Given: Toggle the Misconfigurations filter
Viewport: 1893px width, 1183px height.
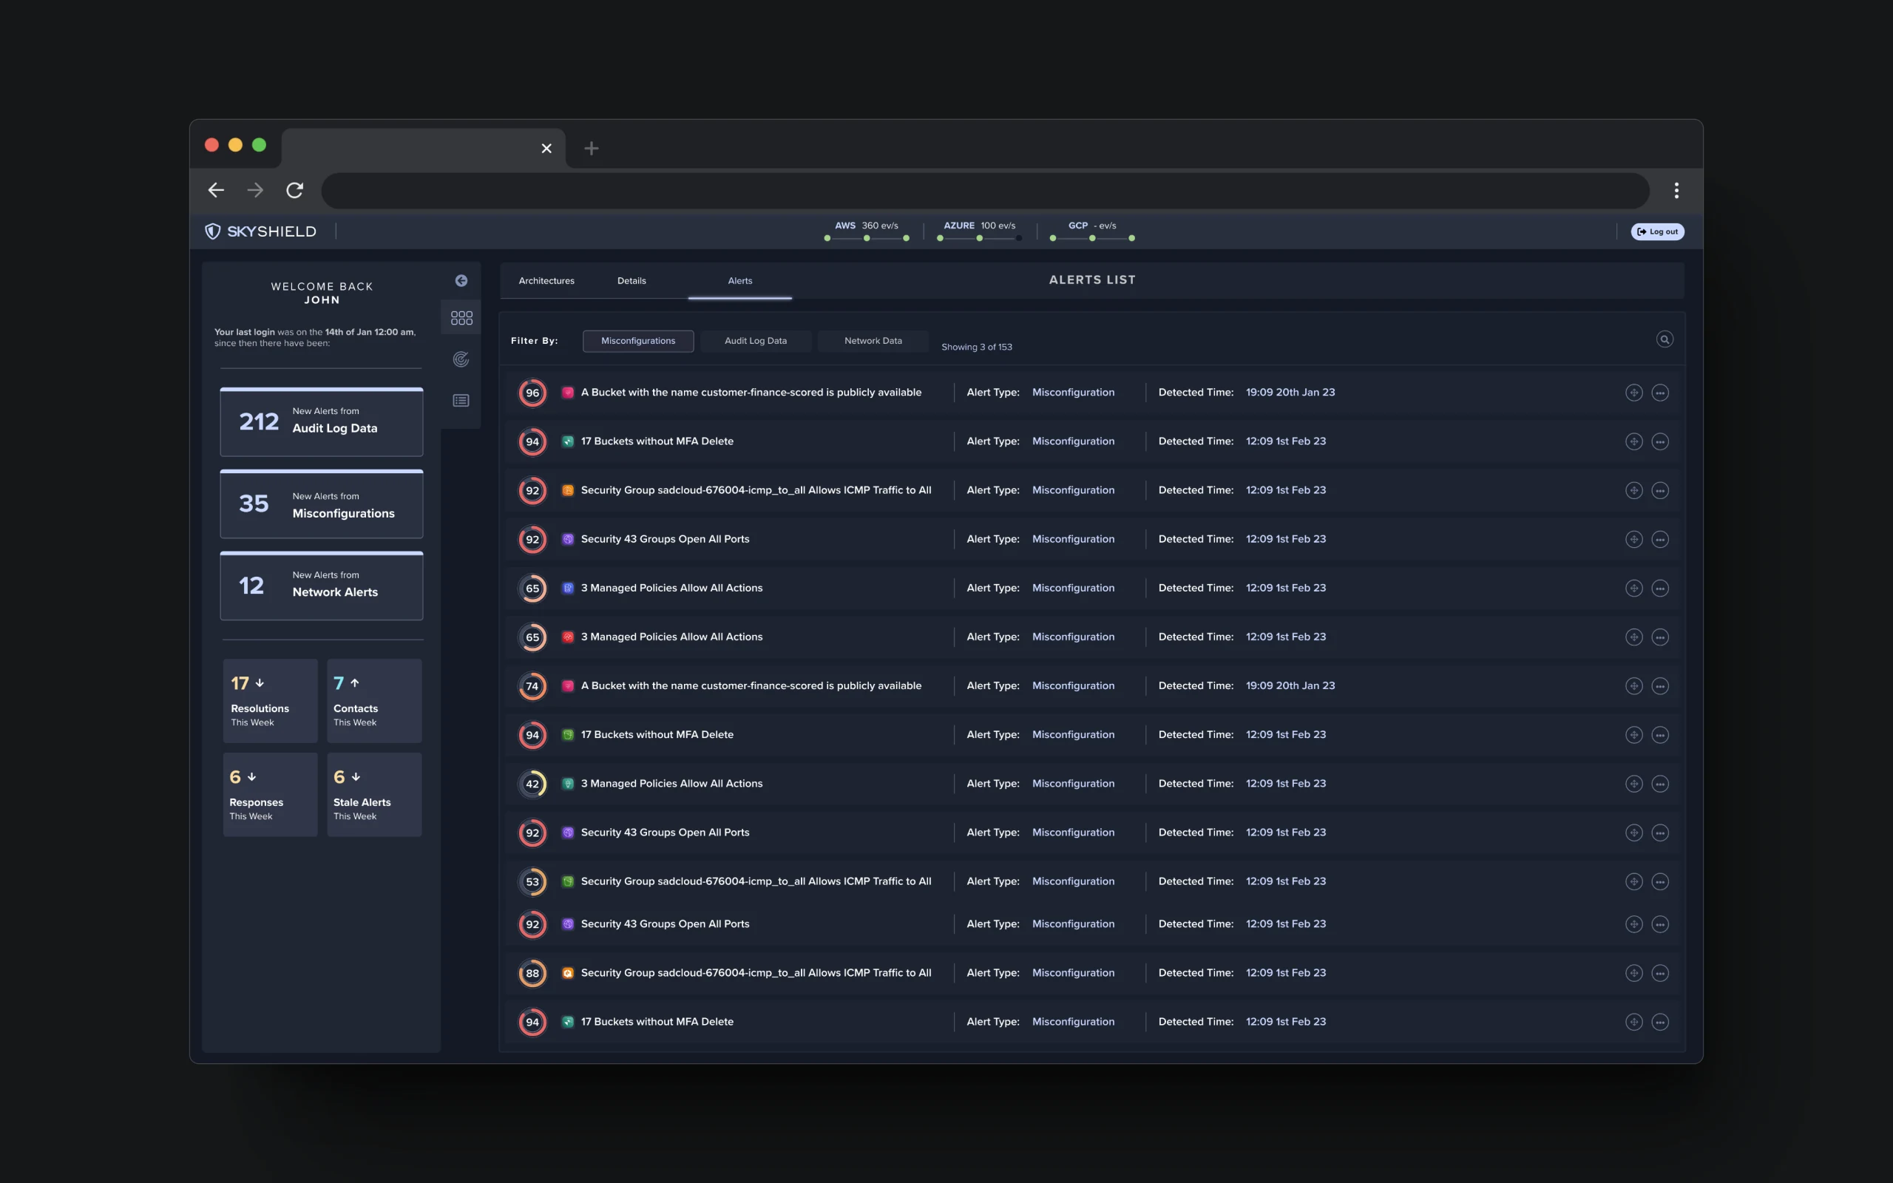Looking at the screenshot, I should [x=637, y=341].
